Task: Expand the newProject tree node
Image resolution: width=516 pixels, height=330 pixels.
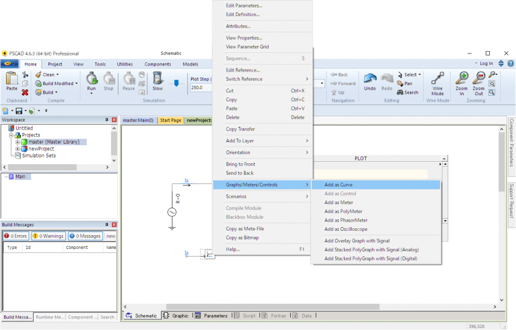Action: pos(18,149)
